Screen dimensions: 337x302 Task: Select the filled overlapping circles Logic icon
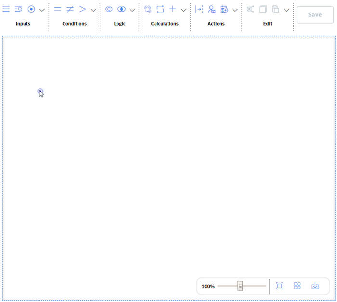[x=121, y=9]
